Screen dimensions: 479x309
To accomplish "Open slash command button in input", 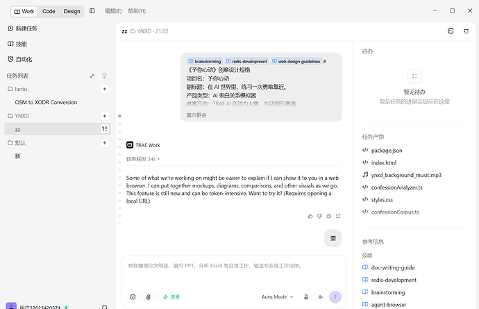I will pos(133,297).
